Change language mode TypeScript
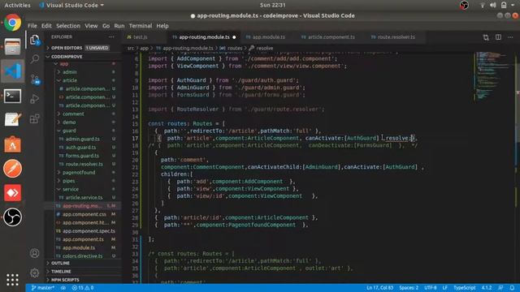The image size is (520, 292). pos(464,288)
